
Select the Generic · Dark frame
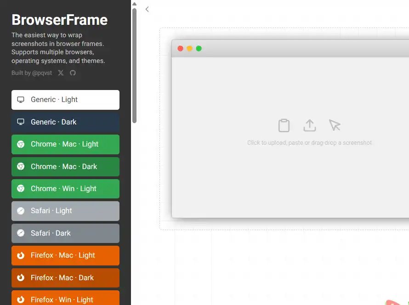[x=65, y=122]
